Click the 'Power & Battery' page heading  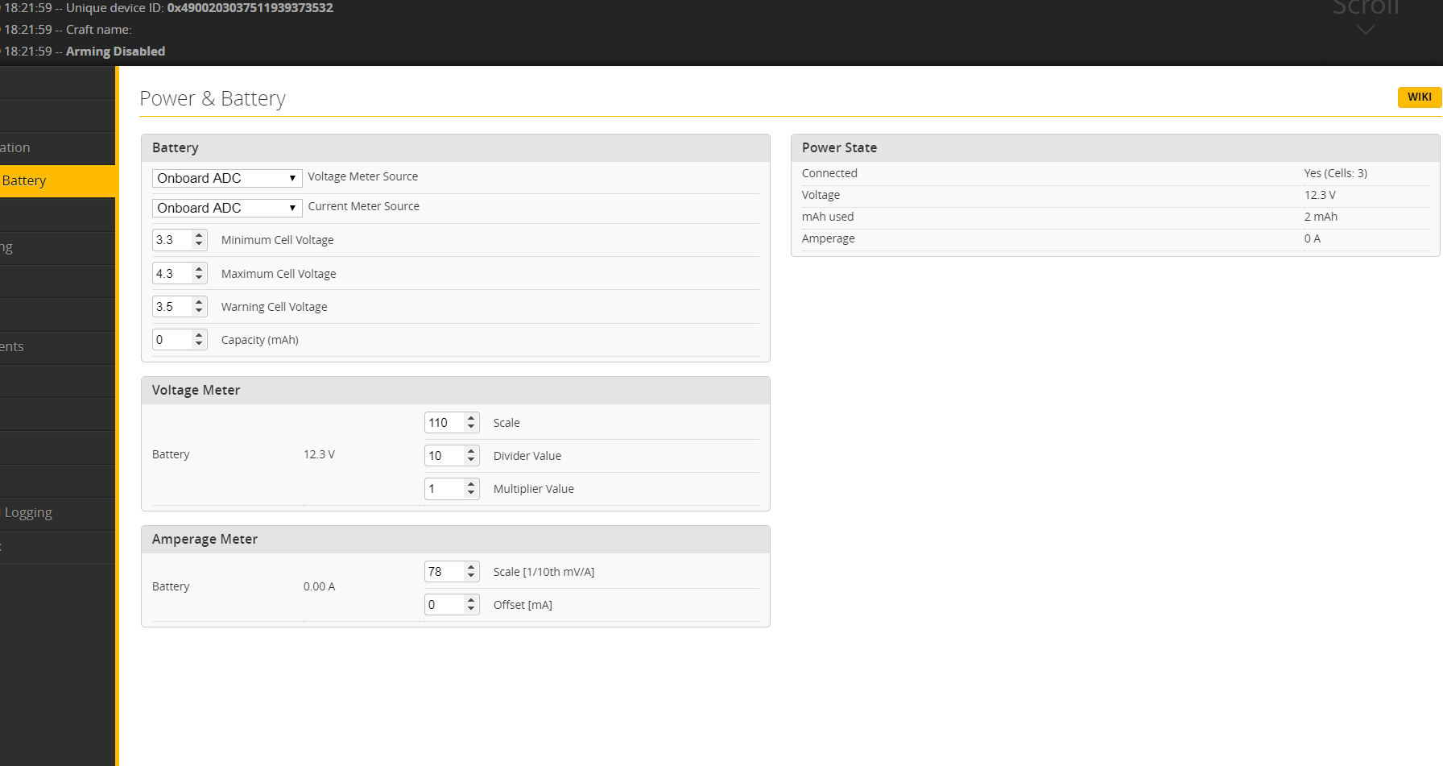(213, 98)
